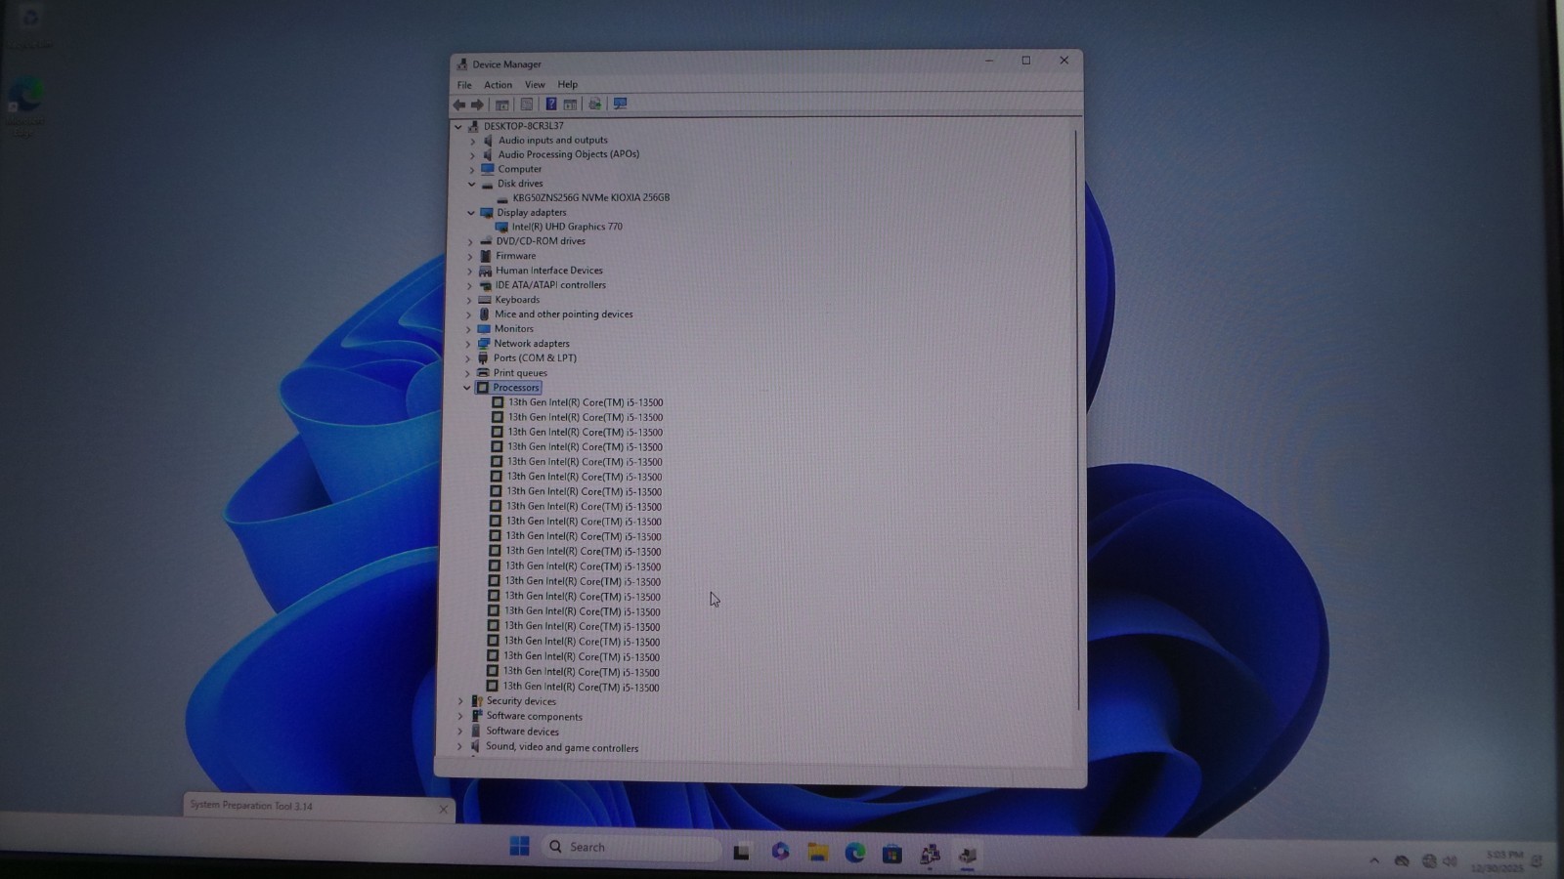
Task: Open Microsoft Store from the taskbar
Action: pos(891,854)
